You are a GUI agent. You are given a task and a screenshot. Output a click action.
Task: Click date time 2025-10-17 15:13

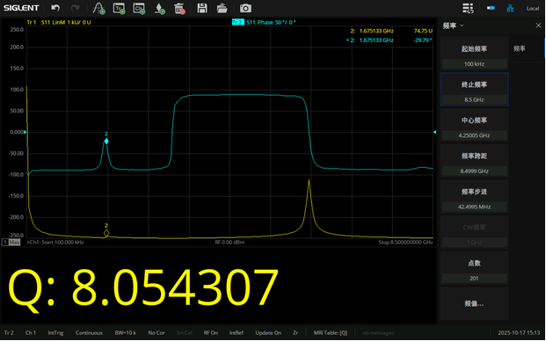[519, 333]
